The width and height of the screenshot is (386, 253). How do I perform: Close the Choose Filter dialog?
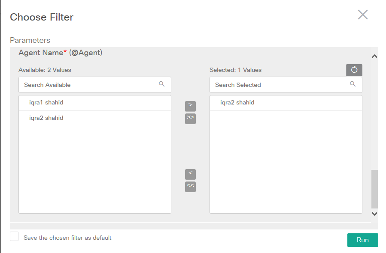pos(363,15)
